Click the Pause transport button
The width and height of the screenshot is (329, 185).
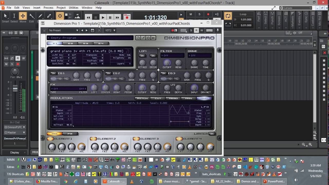pyautogui.click(x=110, y=17)
